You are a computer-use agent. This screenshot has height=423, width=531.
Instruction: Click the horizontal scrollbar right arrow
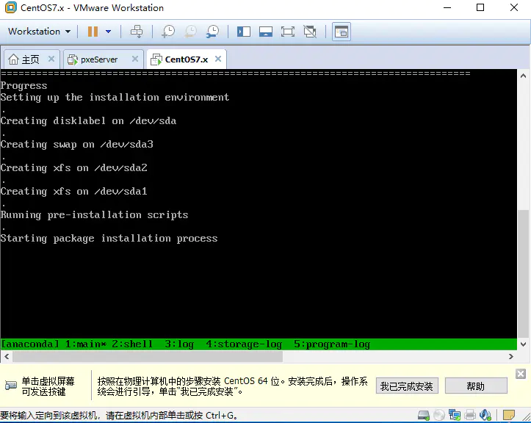click(511, 356)
